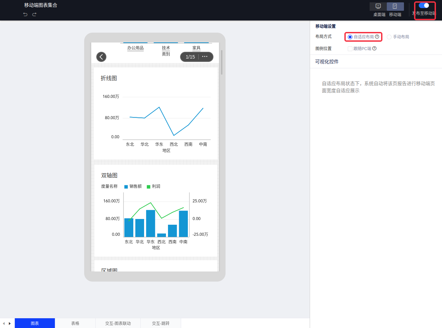This screenshot has height=328, width=442.
Task: Enable the 跟随PC端 checkbox
Action: (350, 49)
